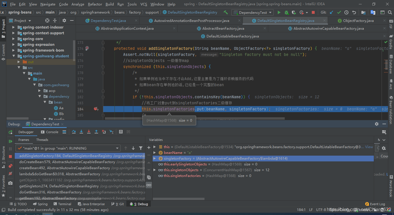Open the Navigate menu
This screenshot has height=215, width=394.
click(x=48, y=4)
